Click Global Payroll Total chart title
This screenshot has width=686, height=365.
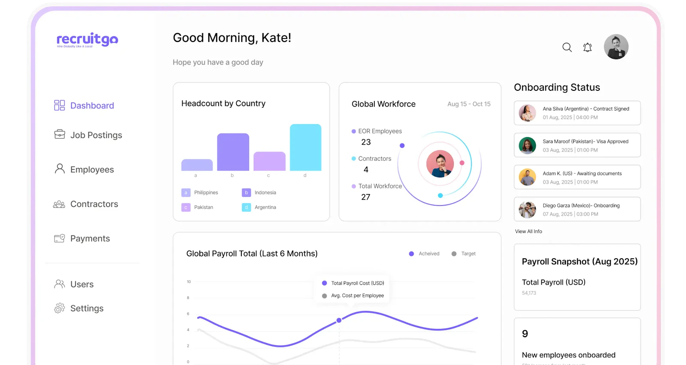point(252,254)
